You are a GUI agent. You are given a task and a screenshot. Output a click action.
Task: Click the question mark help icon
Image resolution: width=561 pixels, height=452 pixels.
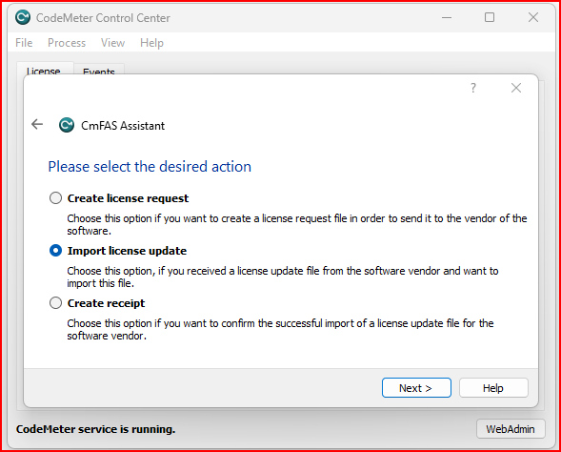pos(473,88)
